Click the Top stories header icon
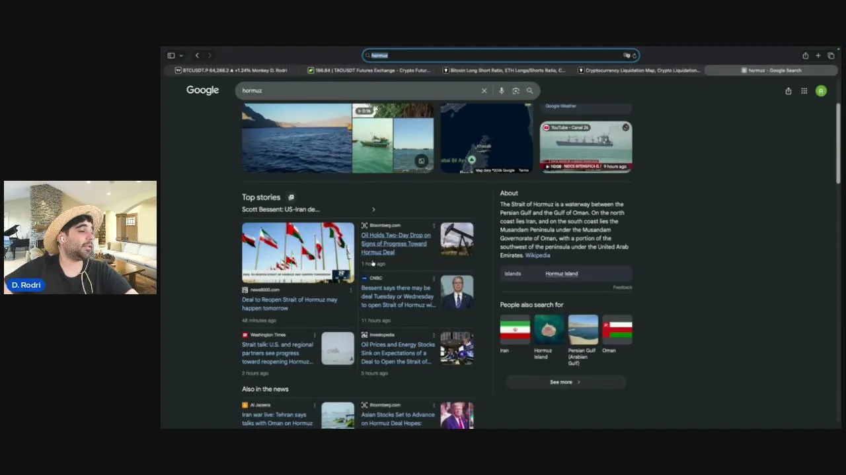The height and width of the screenshot is (475, 846). coord(291,197)
